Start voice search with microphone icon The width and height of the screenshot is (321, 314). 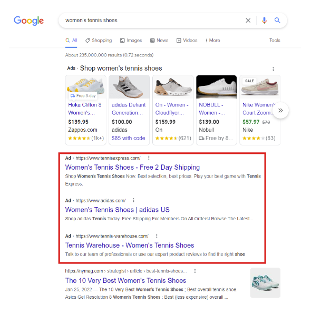(264, 21)
